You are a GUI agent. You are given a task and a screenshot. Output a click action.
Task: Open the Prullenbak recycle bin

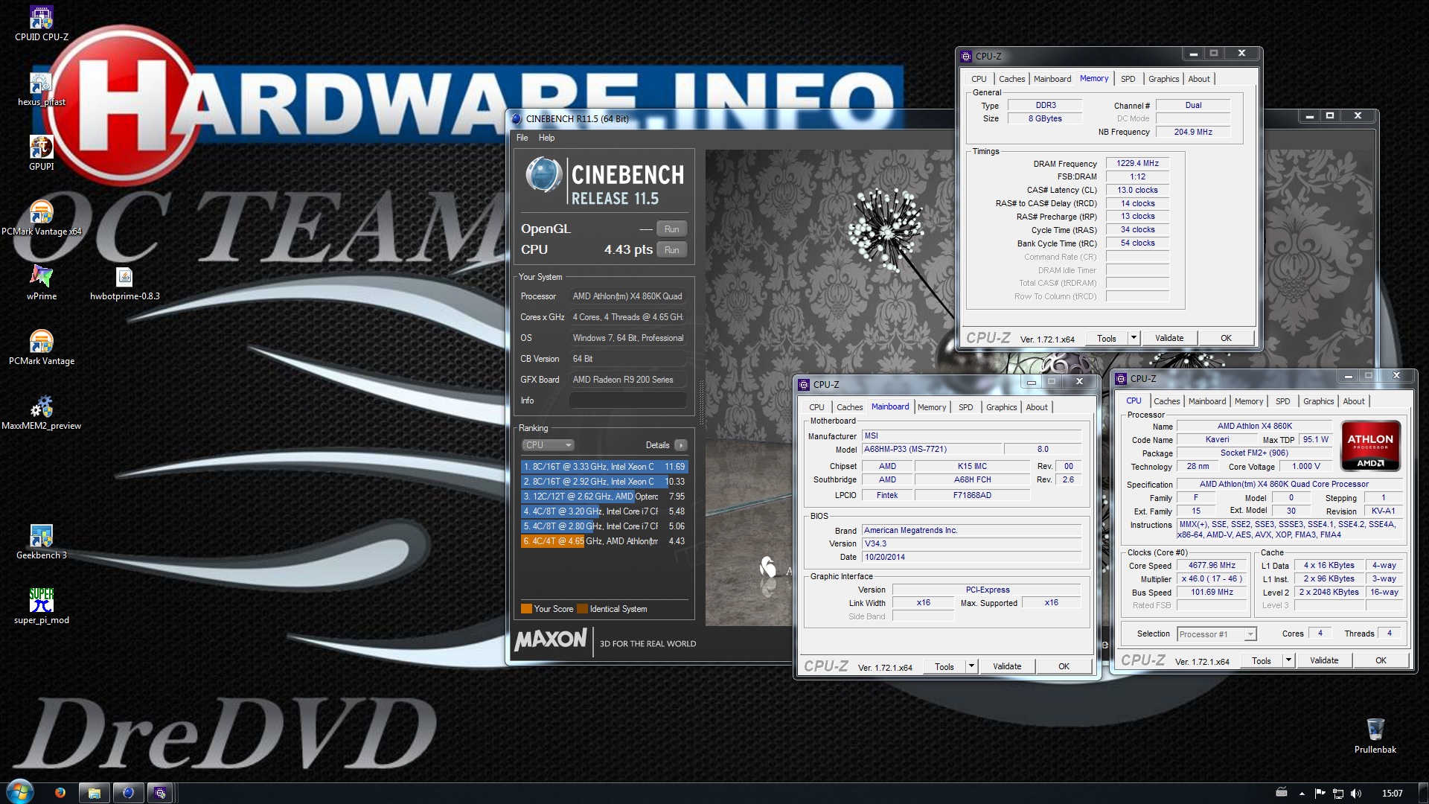[x=1375, y=736]
